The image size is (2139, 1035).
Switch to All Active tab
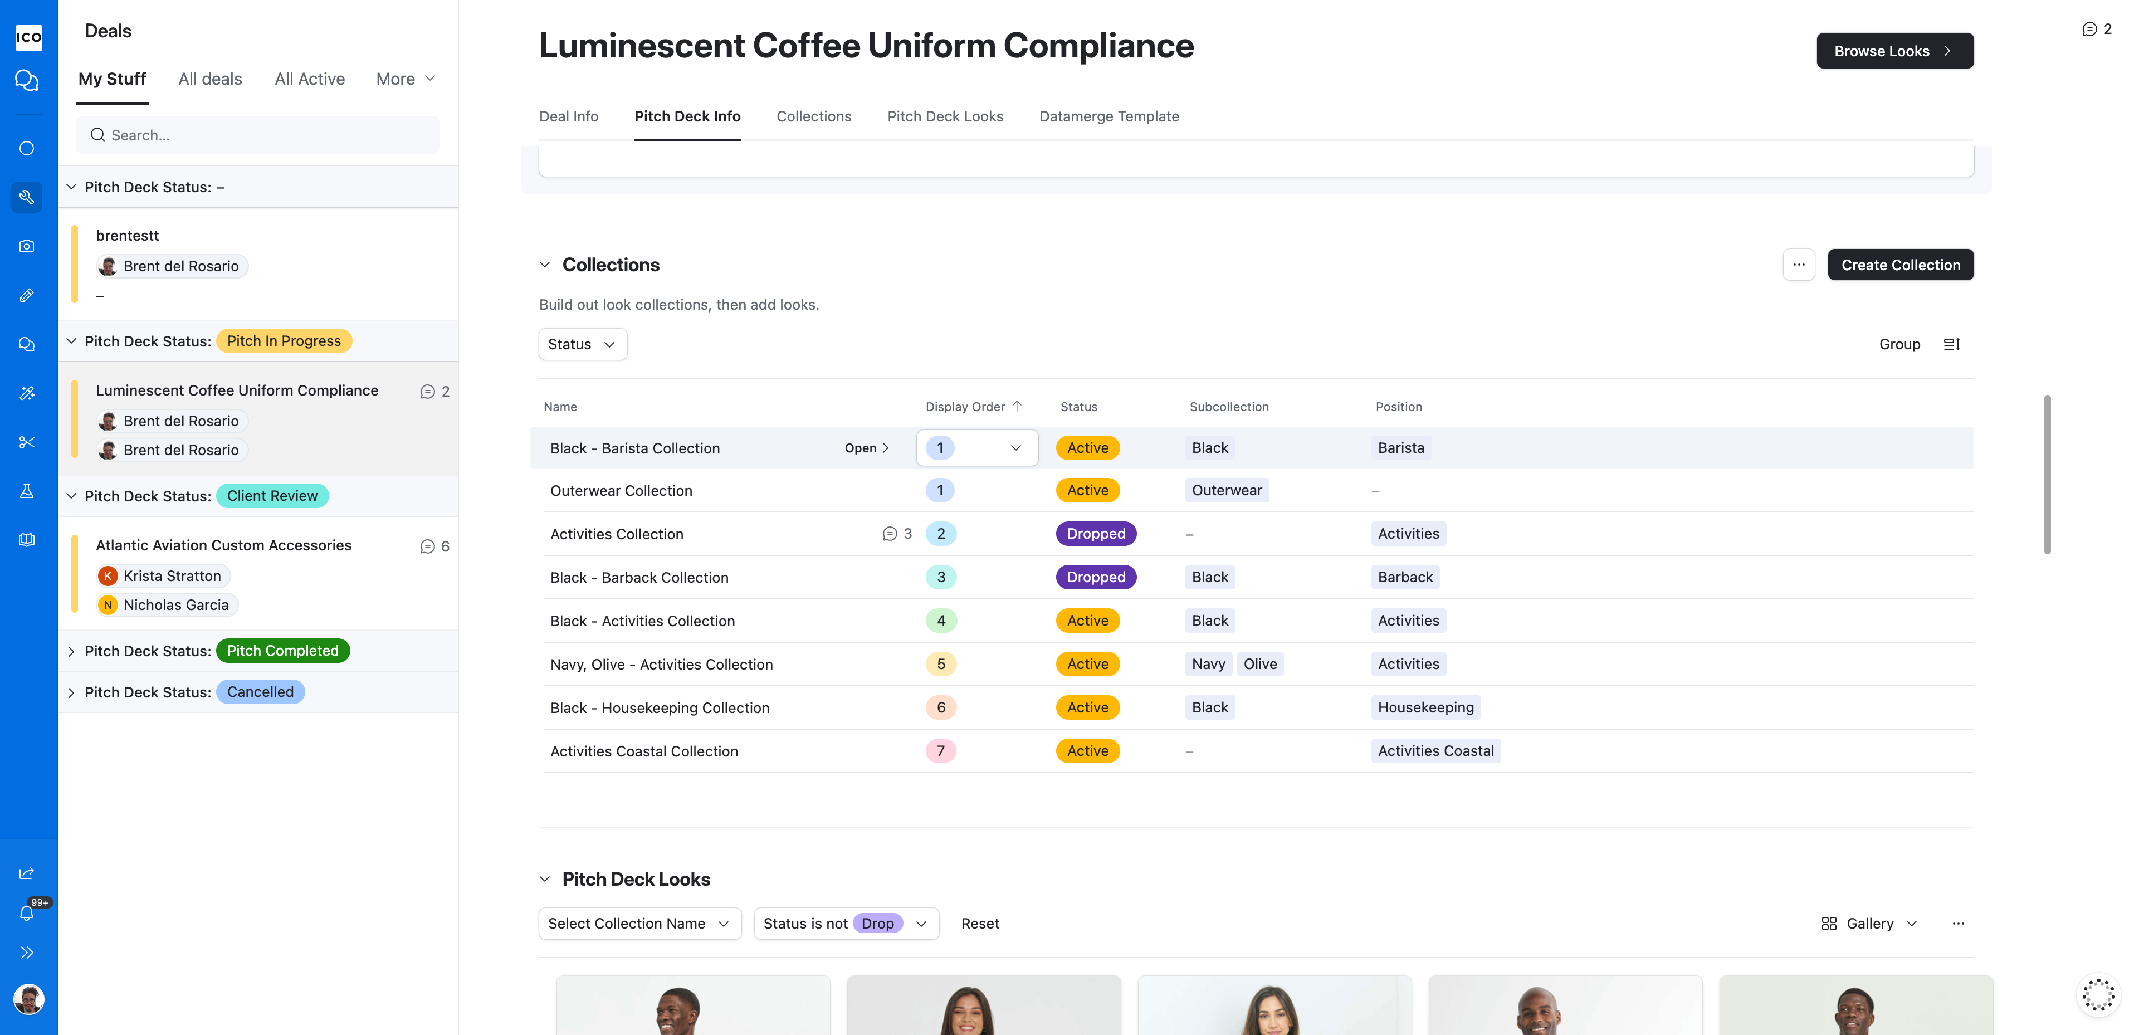(x=310, y=78)
